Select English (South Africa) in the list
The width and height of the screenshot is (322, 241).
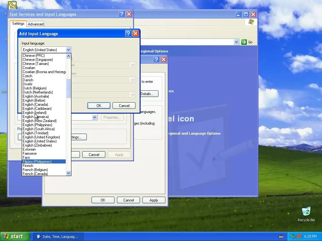(x=44, y=129)
